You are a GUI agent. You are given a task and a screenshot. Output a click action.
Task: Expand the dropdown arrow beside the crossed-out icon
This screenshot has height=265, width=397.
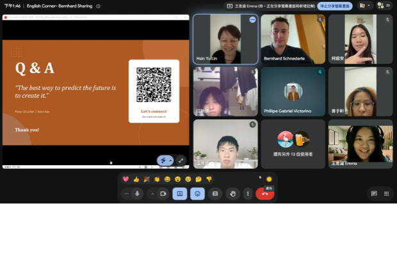(369, 6)
